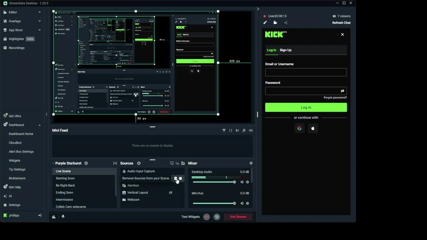Mute Mic/Aux in the Mixer
This screenshot has height=240, width=427.
click(242, 203)
